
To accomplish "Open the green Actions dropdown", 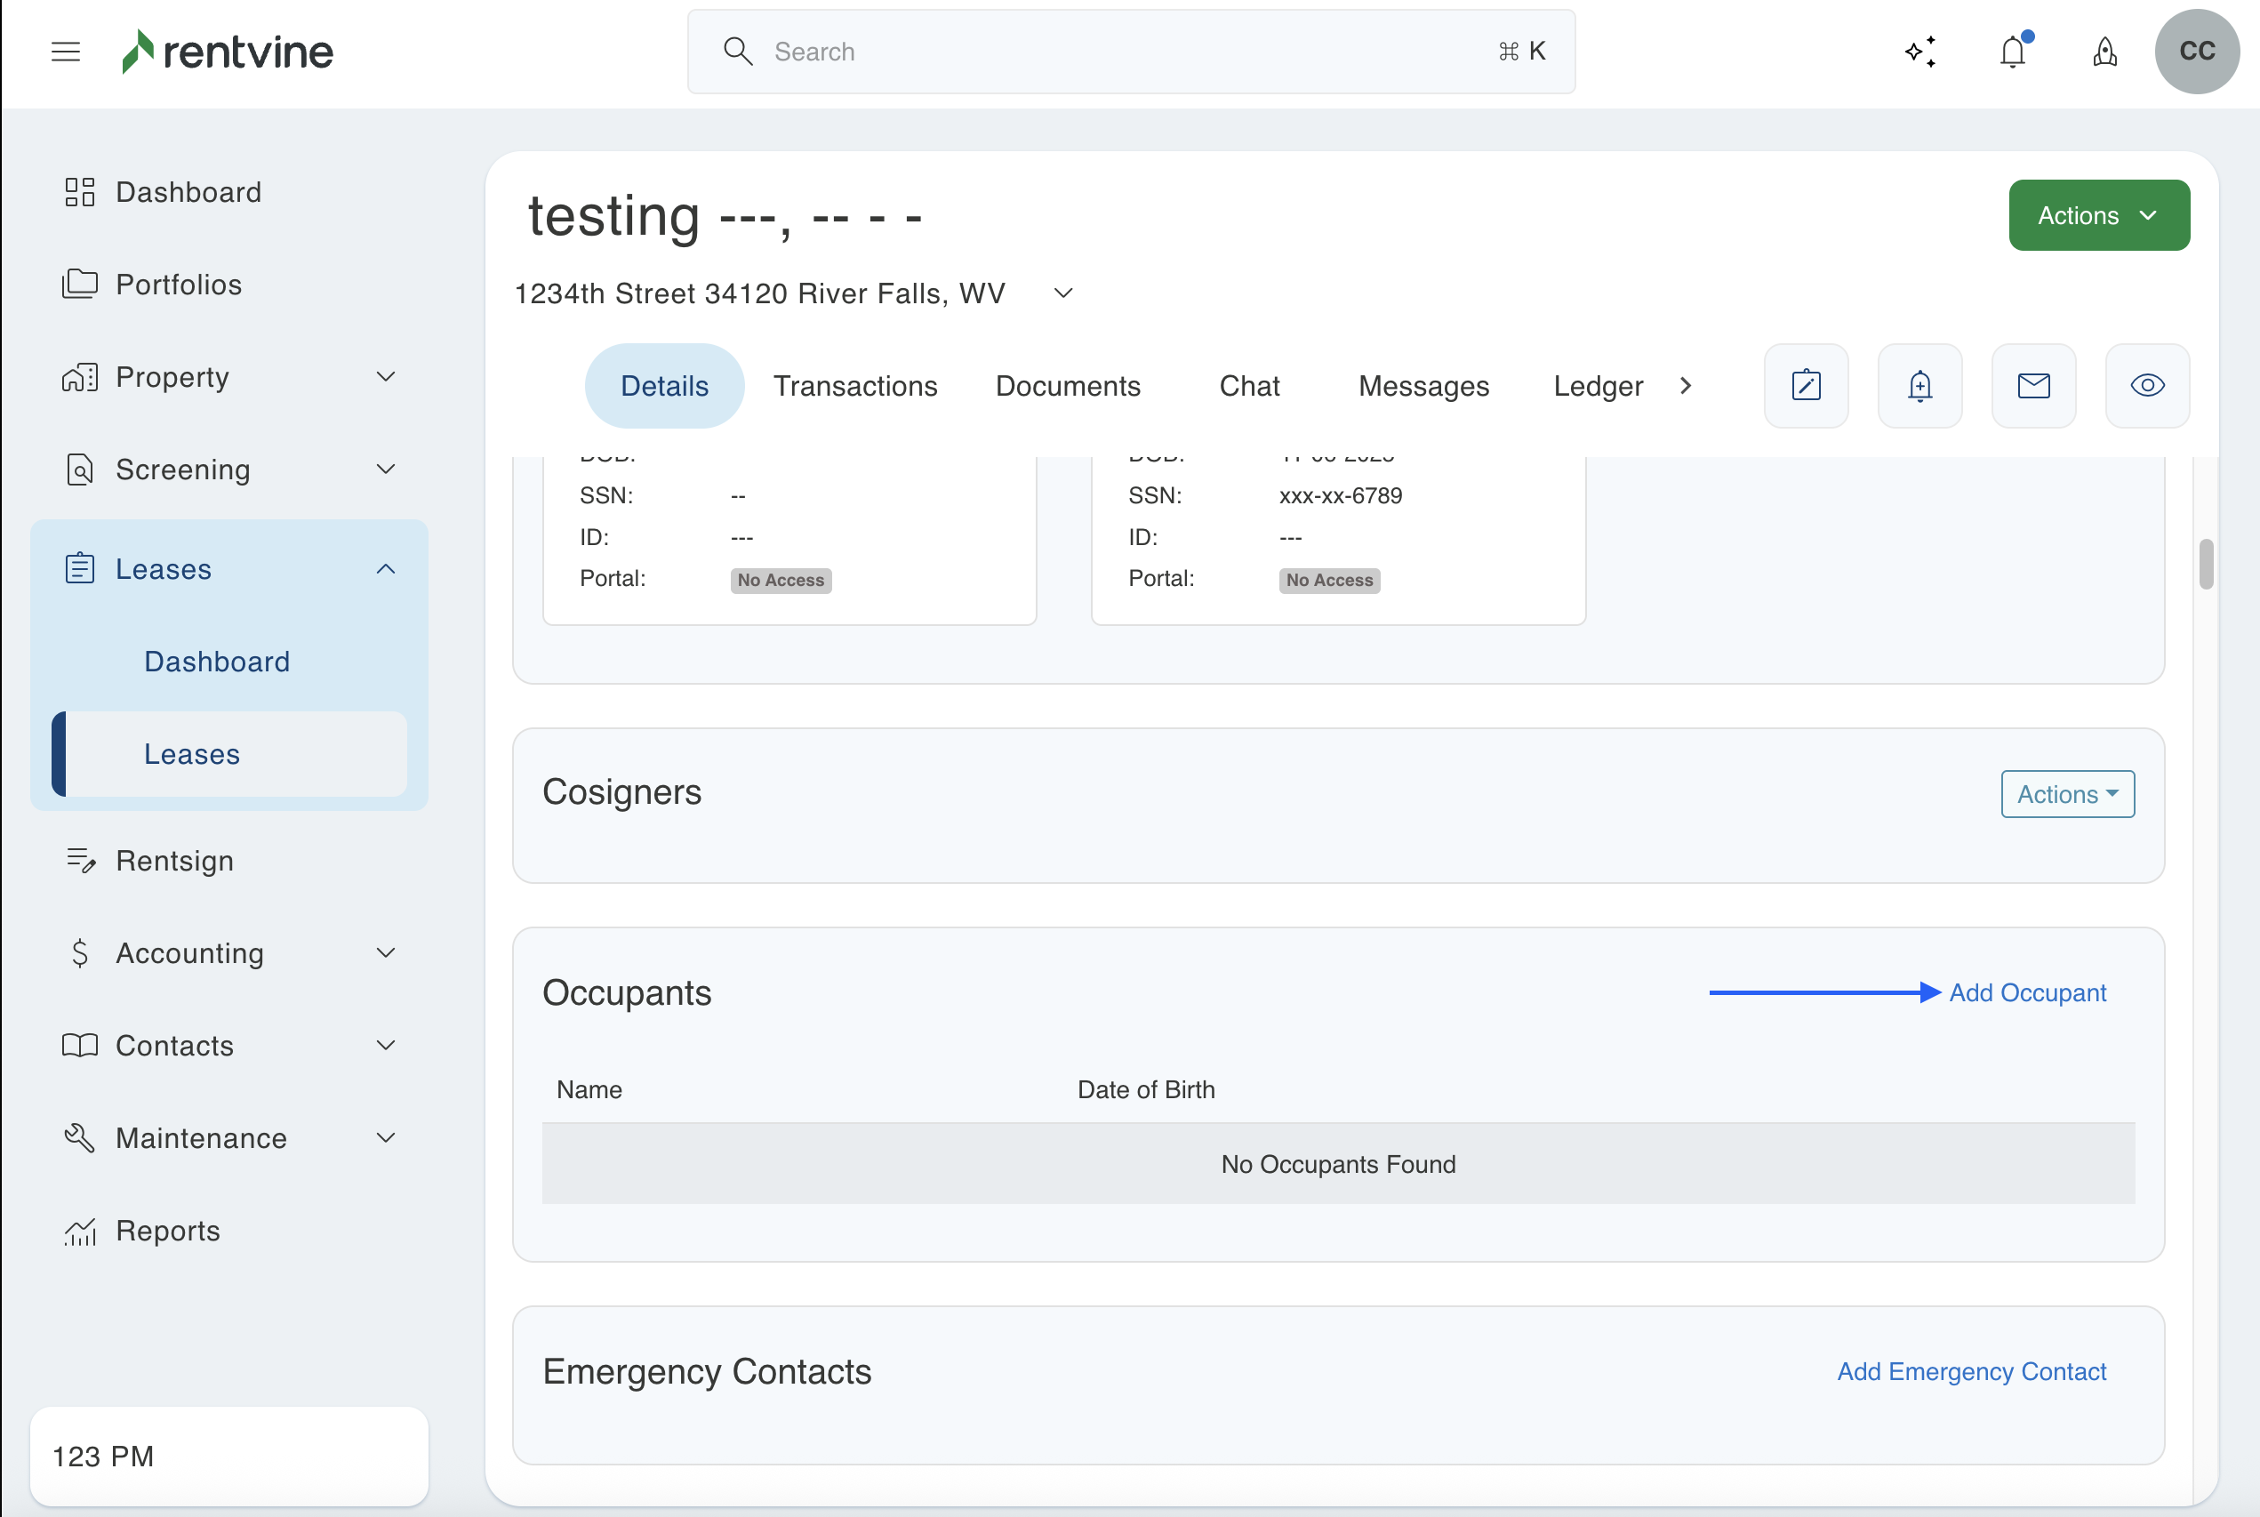I will click(x=2098, y=215).
